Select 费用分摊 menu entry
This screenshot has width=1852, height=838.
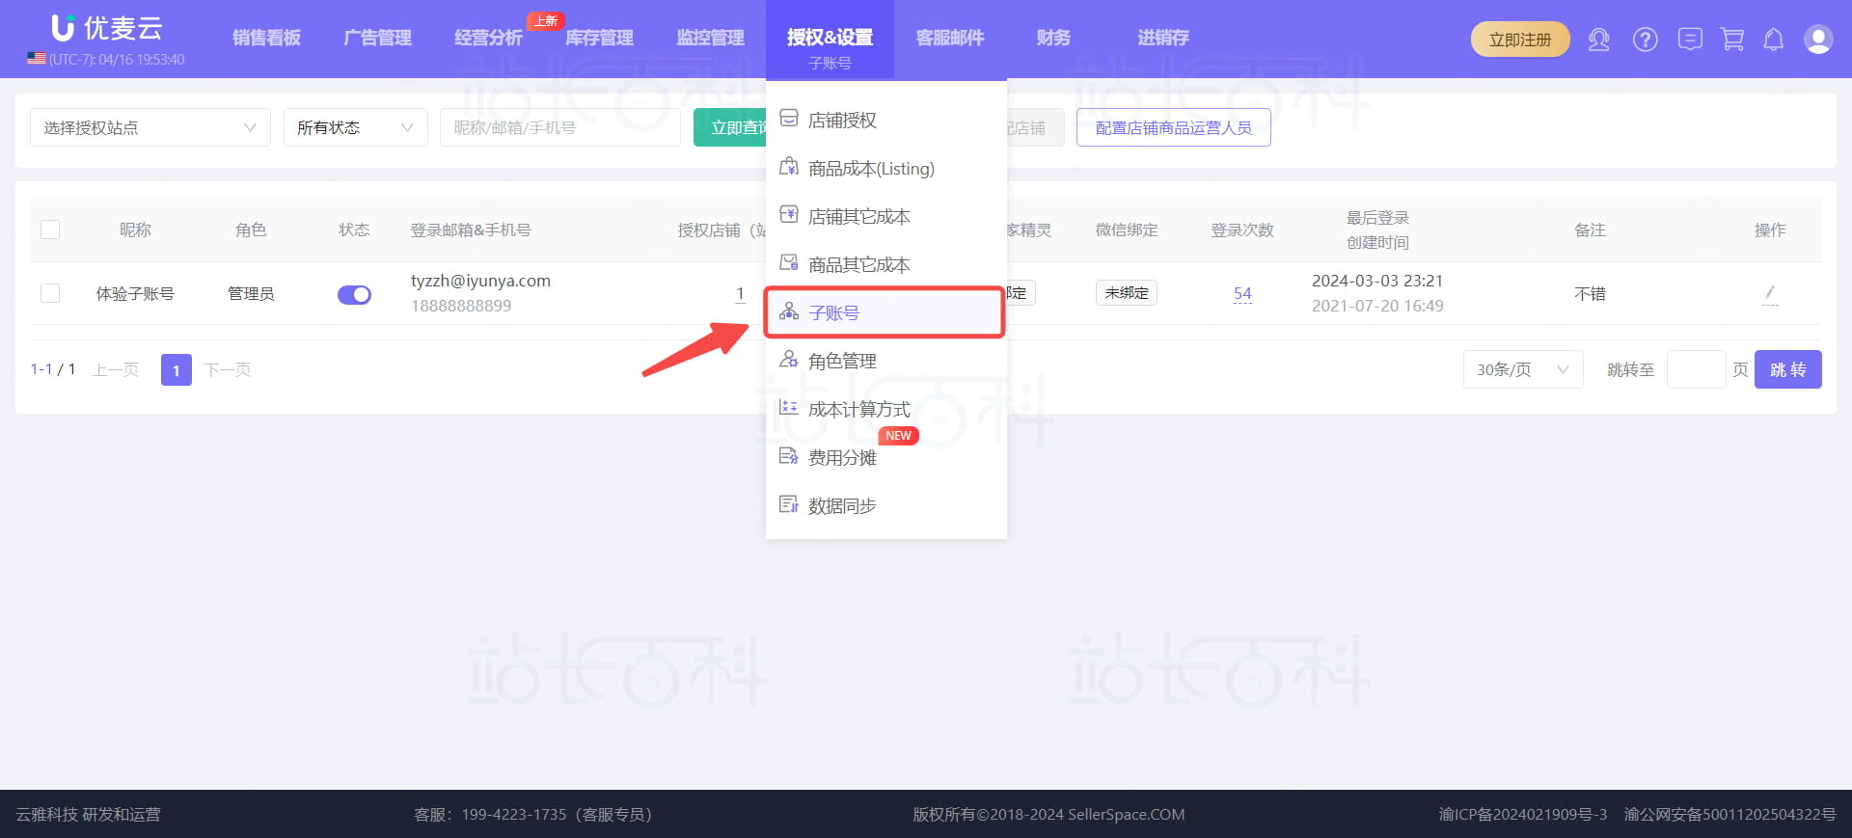(x=886, y=457)
